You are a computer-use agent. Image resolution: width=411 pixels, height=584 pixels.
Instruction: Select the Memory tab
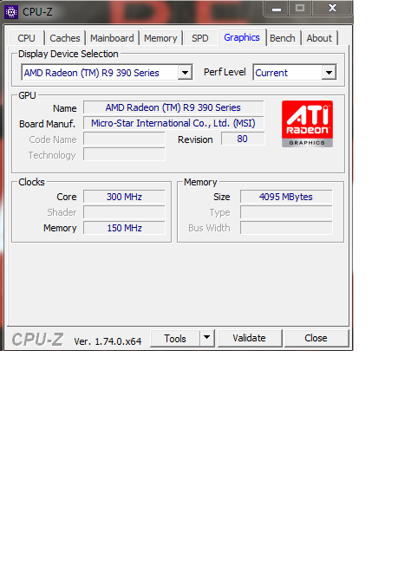click(x=160, y=38)
